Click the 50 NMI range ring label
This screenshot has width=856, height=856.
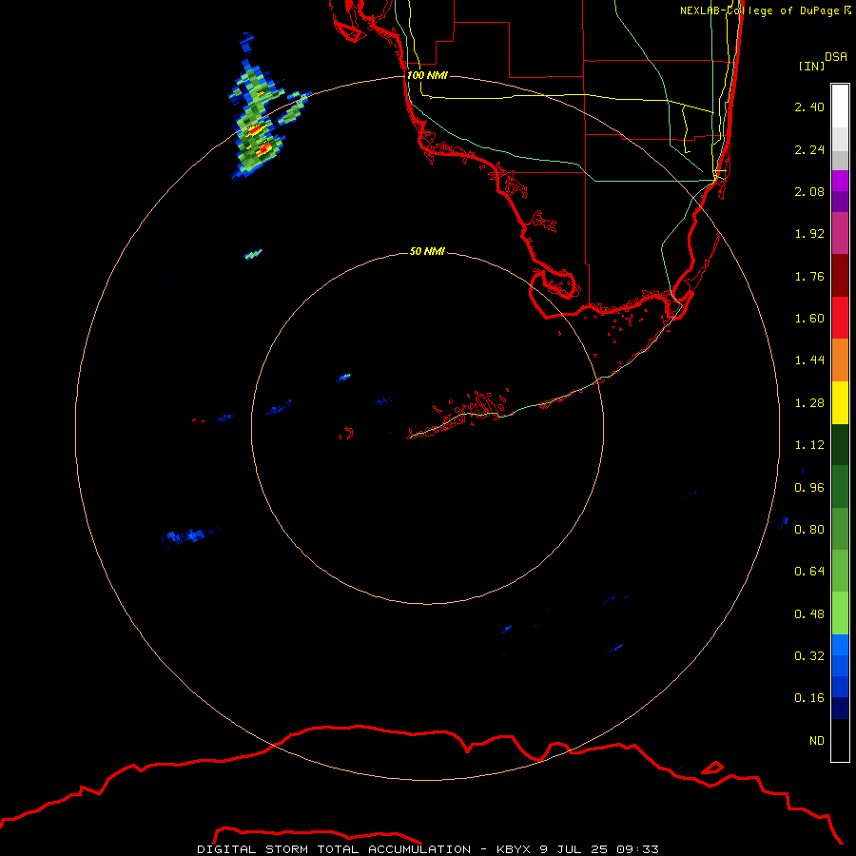coord(427,251)
